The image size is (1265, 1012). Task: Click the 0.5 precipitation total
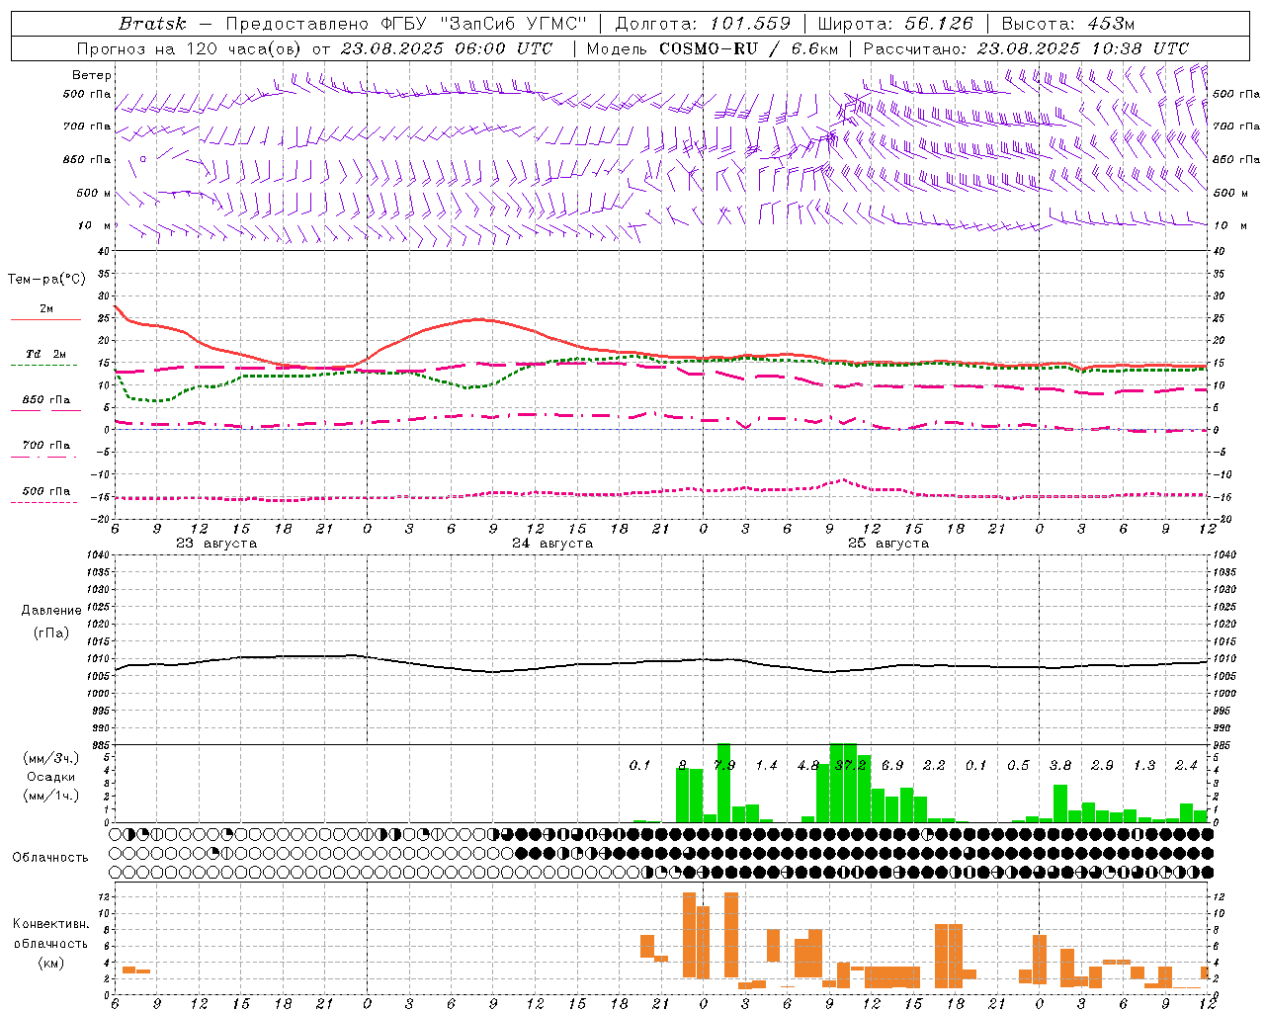pyautogui.click(x=1018, y=766)
